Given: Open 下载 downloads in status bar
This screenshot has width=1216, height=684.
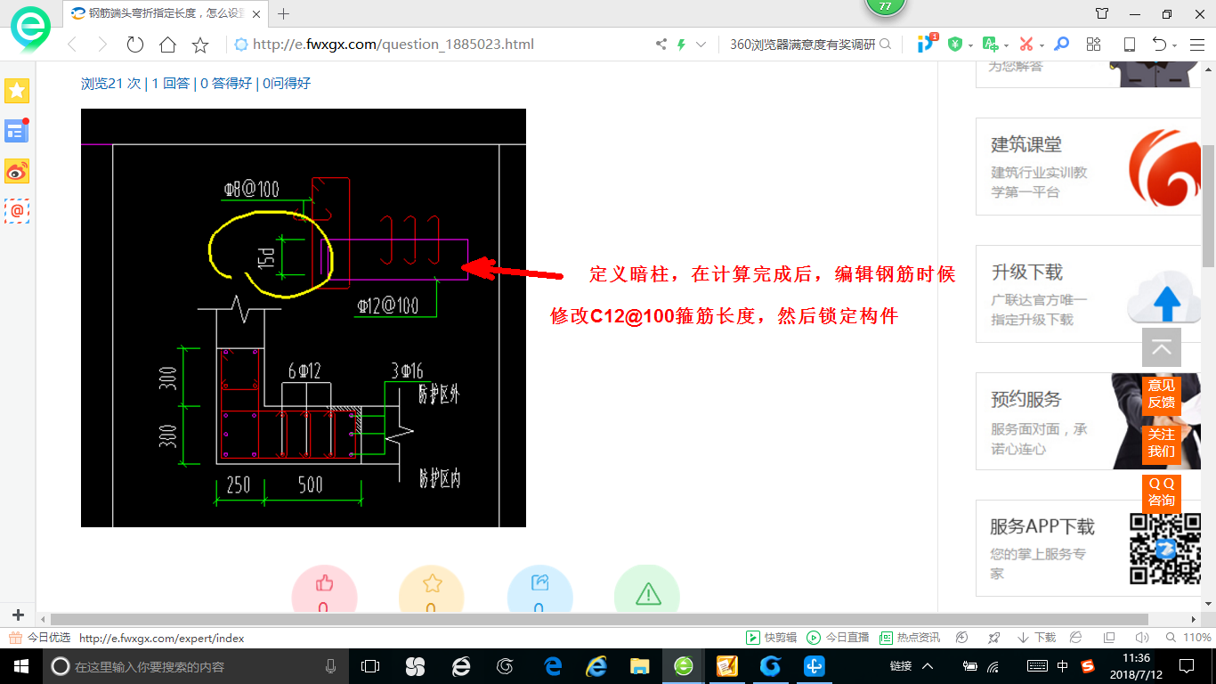Looking at the screenshot, I should [x=1036, y=638].
